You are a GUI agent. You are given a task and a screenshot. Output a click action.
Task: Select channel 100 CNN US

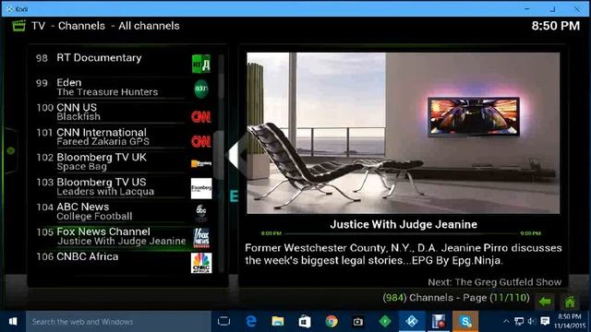(x=123, y=113)
